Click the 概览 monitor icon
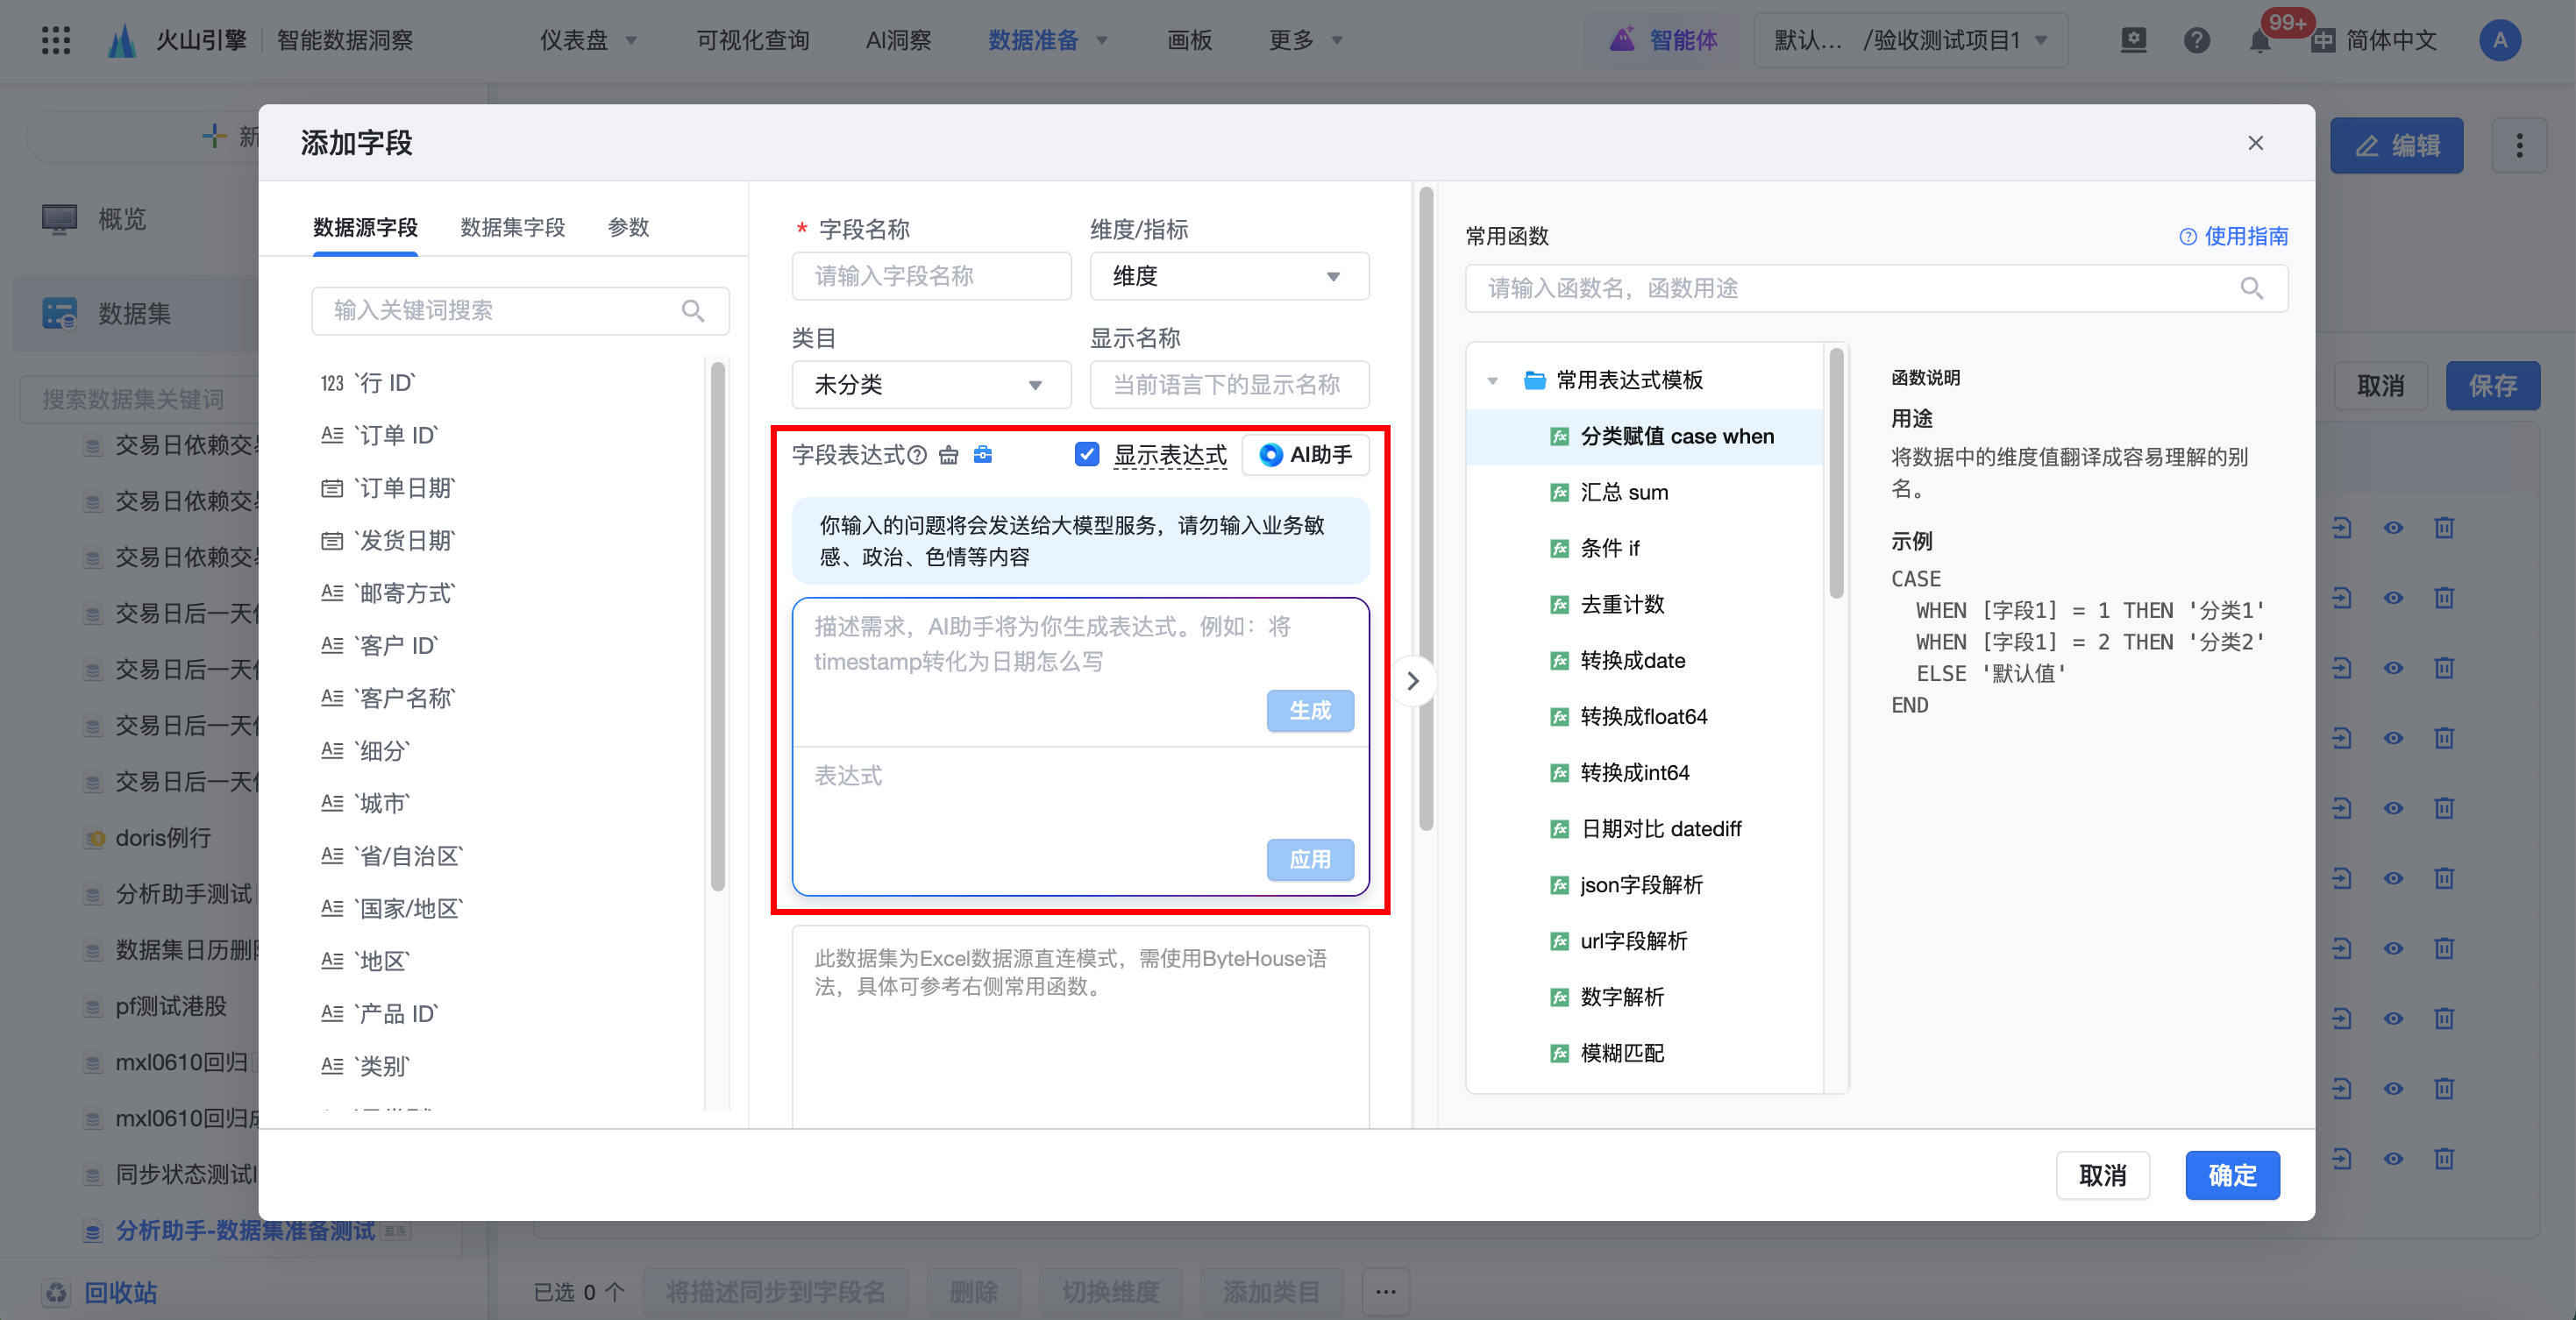2576x1320 pixels. [x=60, y=218]
